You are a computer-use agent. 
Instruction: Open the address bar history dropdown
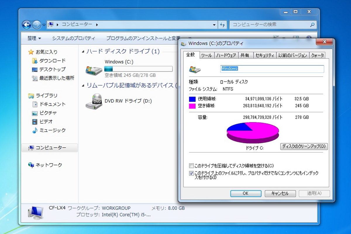click(x=214, y=25)
